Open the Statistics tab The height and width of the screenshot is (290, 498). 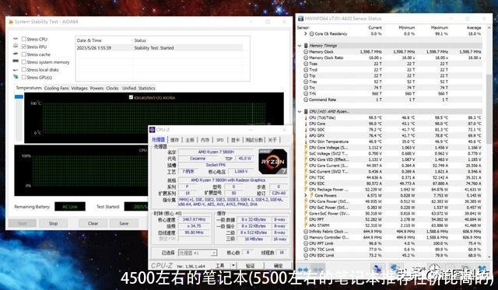(147, 88)
